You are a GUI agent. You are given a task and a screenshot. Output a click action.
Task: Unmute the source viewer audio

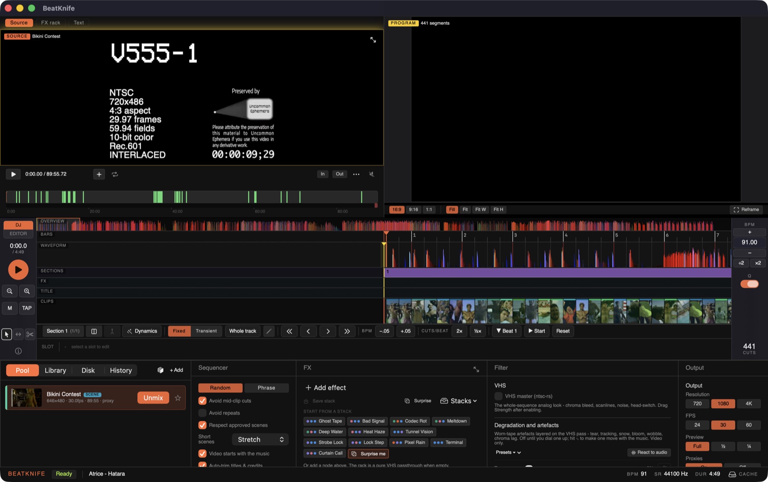(x=372, y=174)
